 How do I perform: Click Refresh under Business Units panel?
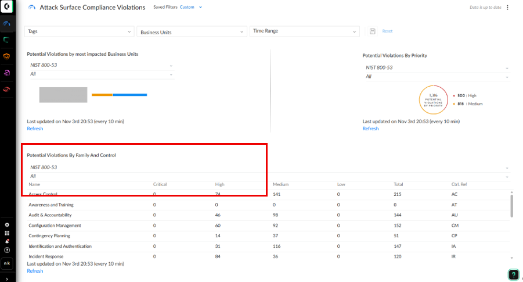35,128
